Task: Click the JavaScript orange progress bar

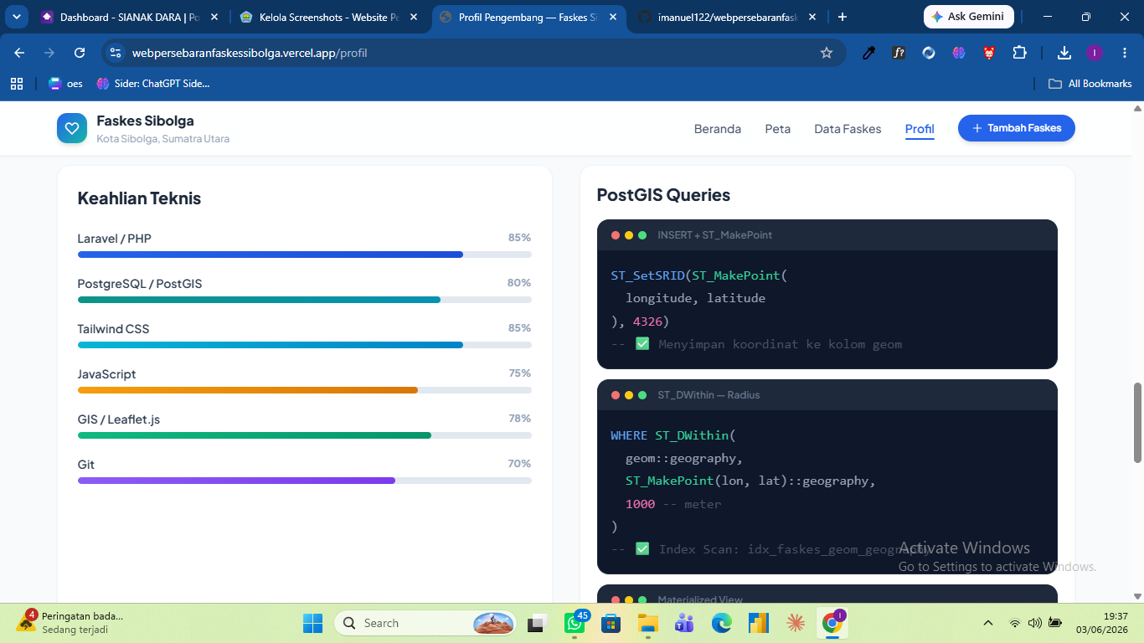Action: (304, 390)
